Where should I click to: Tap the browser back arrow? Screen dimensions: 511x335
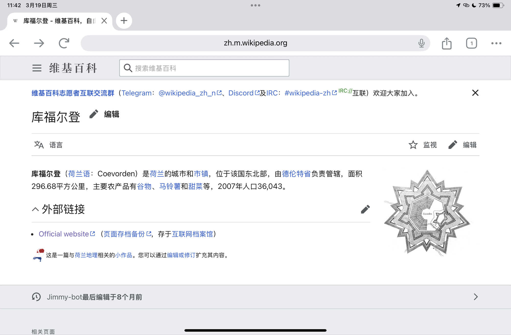[14, 43]
